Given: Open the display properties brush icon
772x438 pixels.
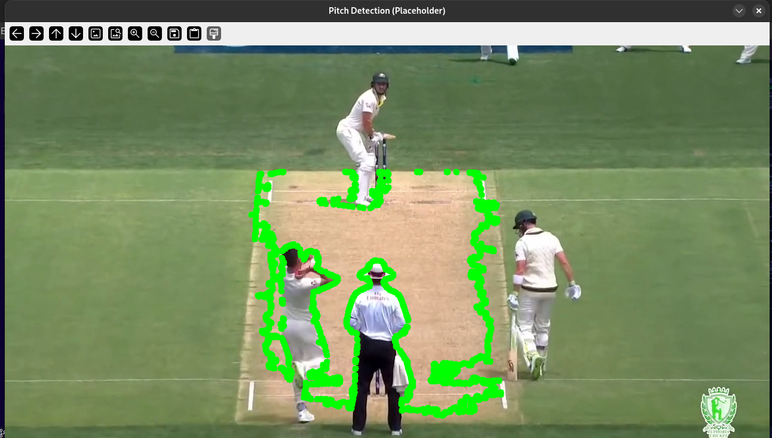Looking at the screenshot, I should point(214,33).
